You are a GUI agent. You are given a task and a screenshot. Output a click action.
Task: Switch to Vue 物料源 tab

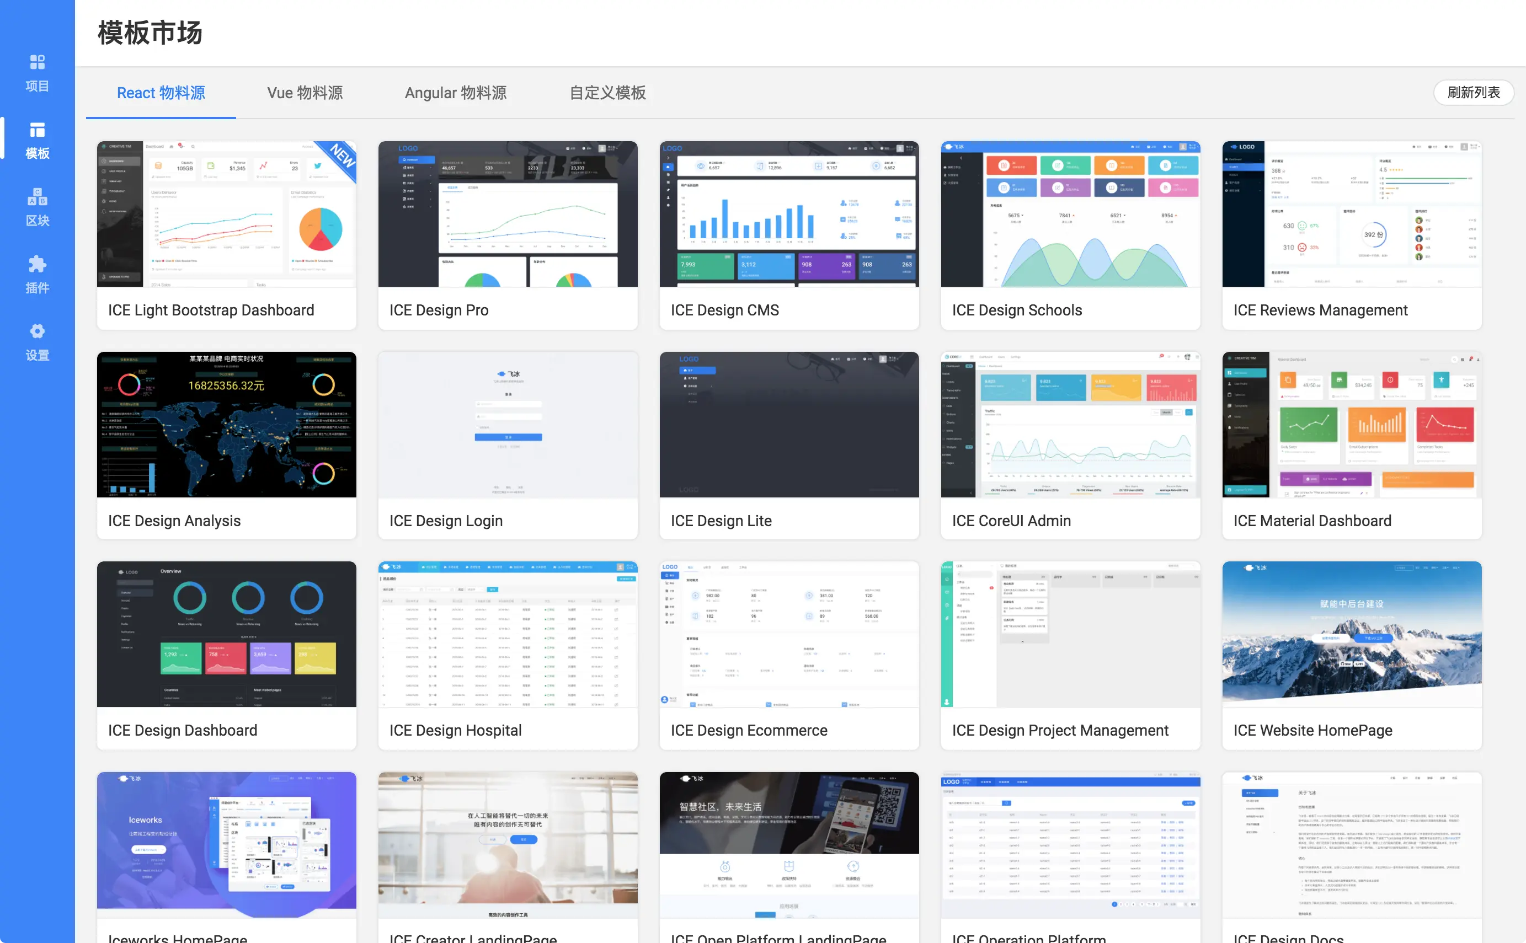[x=305, y=93]
